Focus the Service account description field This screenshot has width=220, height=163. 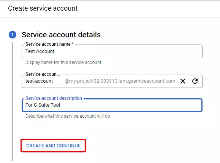(x=112, y=105)
